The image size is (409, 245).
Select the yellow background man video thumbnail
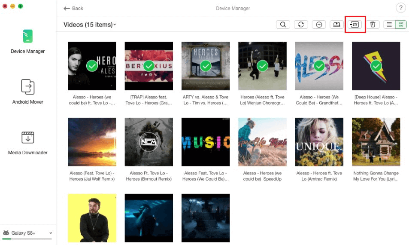[x=92, y=218]
